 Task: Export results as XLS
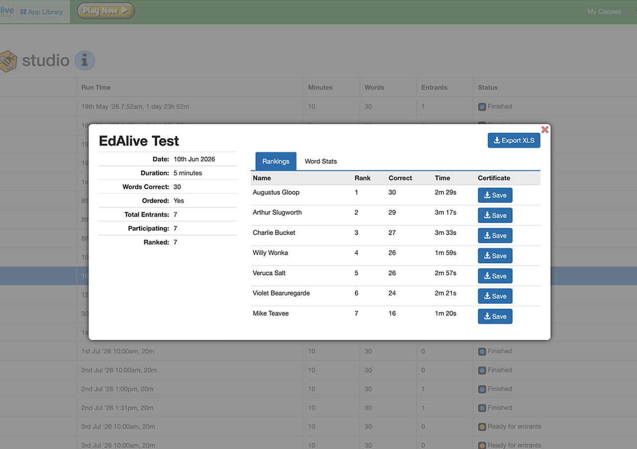tap(514, 140)
